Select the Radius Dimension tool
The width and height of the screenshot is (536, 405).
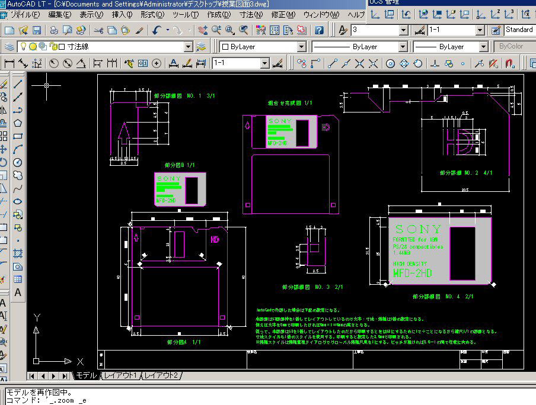(54, 63)
